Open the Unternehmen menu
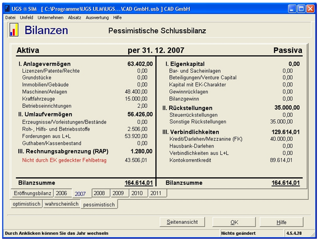Viewport: 319px width, 240px height. [51, 18]
